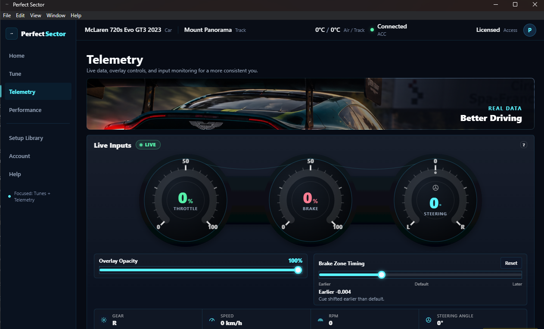
Task: Select Telemetry in the sidebar
Action: click(x=38, y=92)
